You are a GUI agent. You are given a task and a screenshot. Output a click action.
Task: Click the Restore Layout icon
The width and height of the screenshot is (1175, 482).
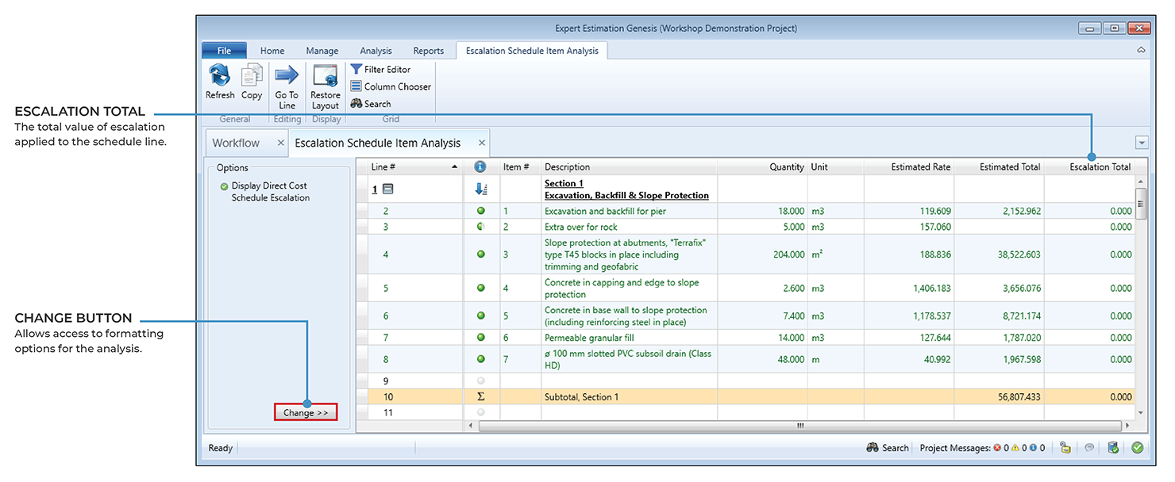(x=325, y=77)
